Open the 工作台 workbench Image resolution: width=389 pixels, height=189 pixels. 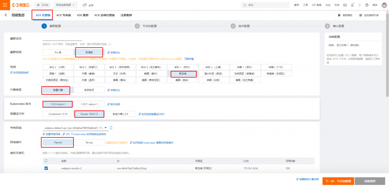click(43, 5)
